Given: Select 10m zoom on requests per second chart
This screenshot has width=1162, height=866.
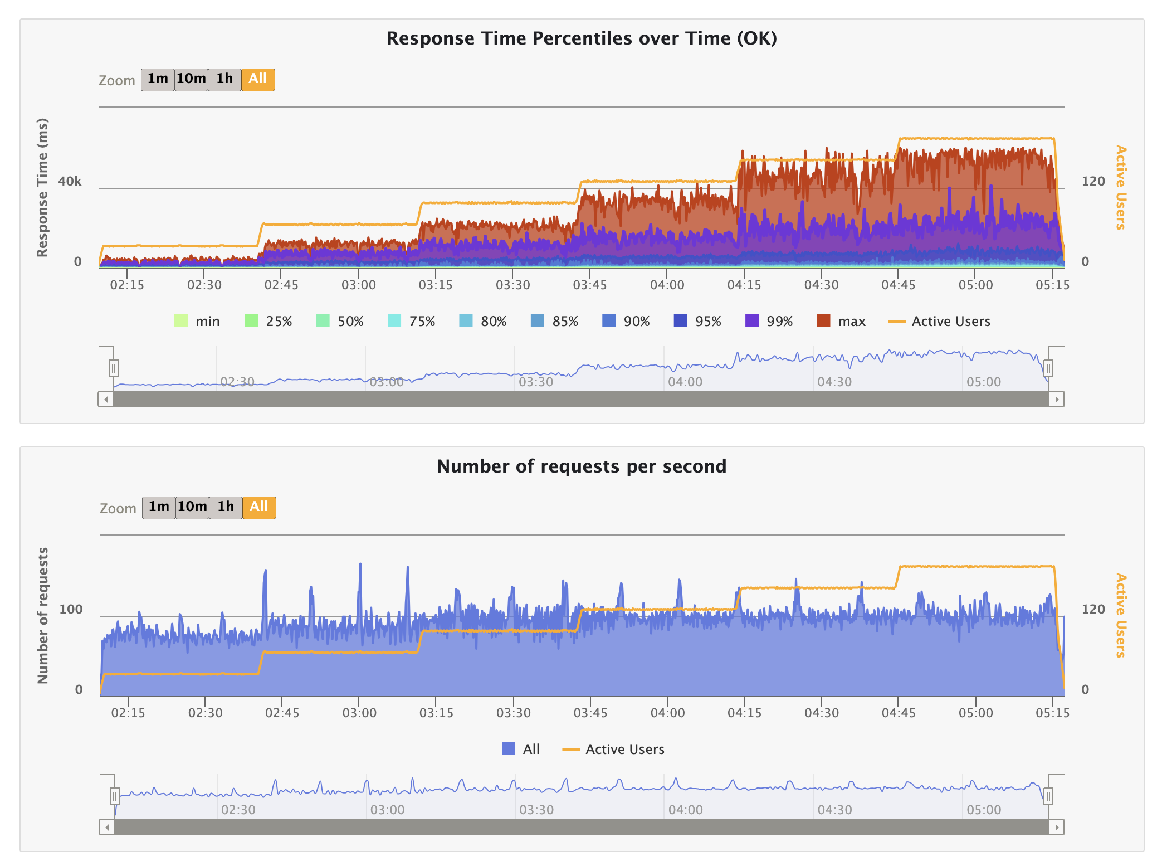Looking at the screenshot, I should (192, 507).
